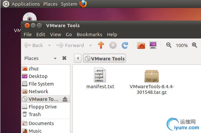The width and height of the screenshot is (201, 133).
Task: Open the Places panel menu
Action: [50, 4]
